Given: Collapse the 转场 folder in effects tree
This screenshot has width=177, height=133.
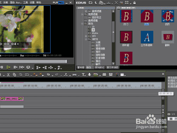Looking at the screenshot, I should tap(82, 24).
